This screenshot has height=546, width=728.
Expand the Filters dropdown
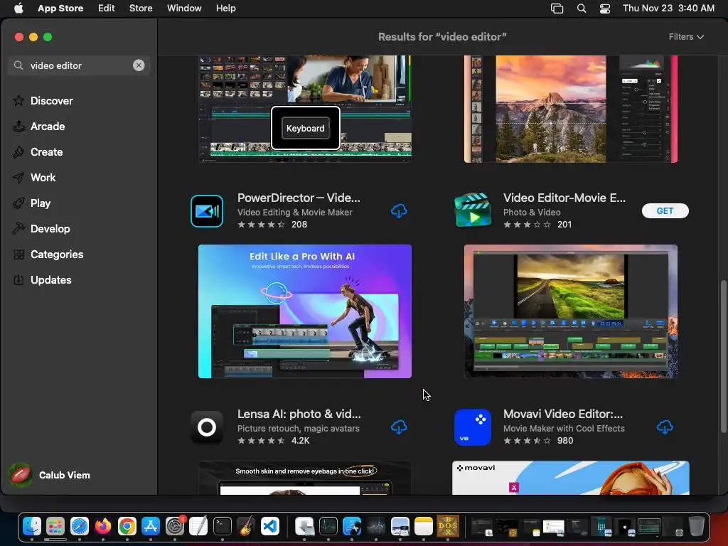686,37
